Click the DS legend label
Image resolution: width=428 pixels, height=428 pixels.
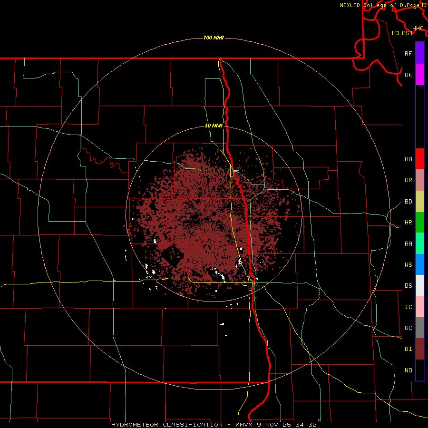point(408,286)
